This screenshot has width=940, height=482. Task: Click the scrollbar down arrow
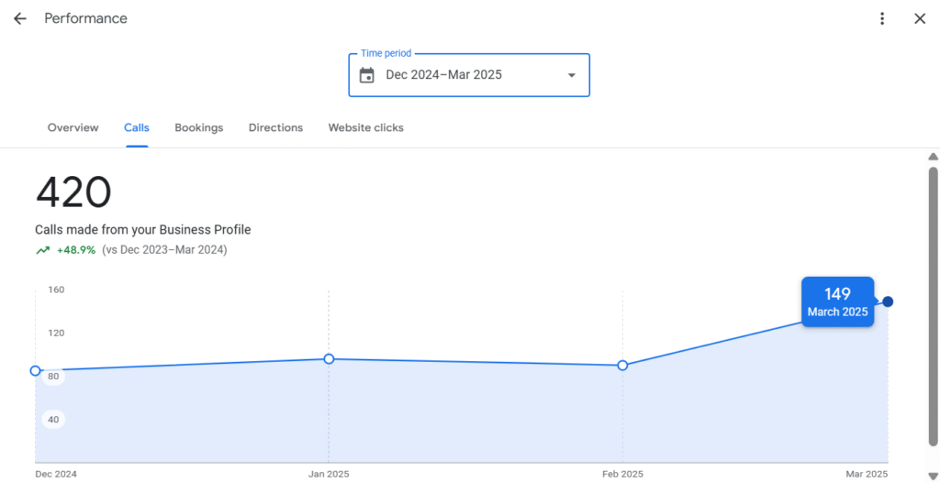click(933, 476)
